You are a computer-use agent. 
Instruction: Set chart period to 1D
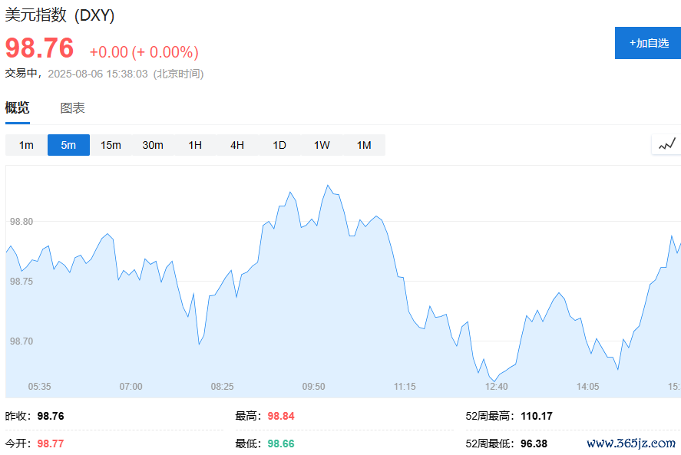pyautogui.click(x=279, y=145)
